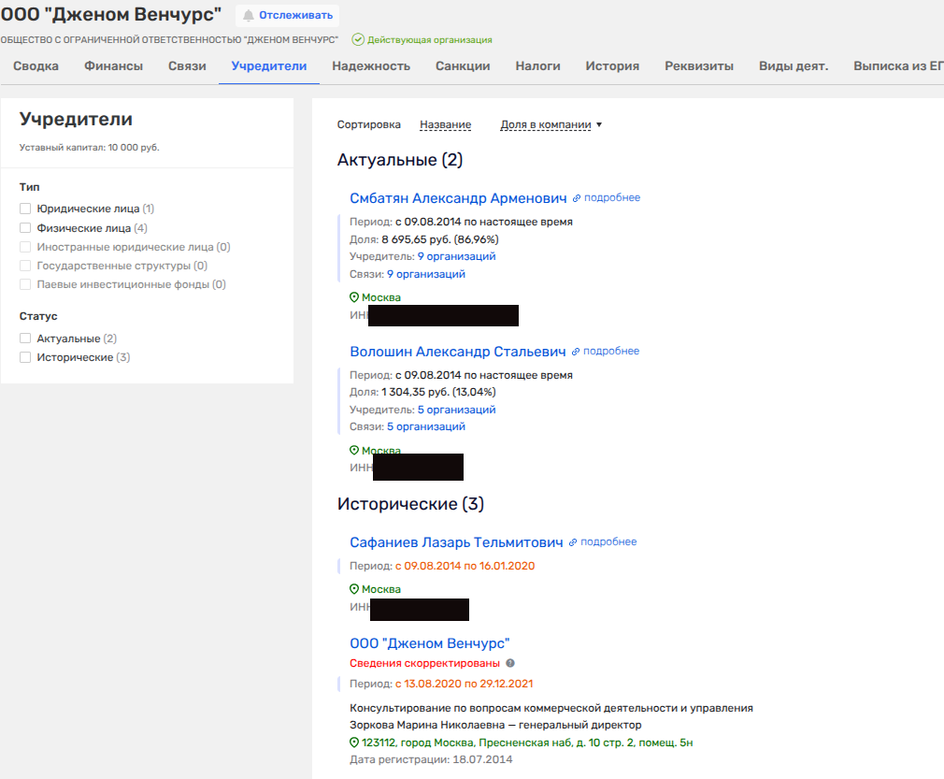Viewport: 944px width, 779px height.
Task: Click the green checkmark status icon
Action: (357, 40)
